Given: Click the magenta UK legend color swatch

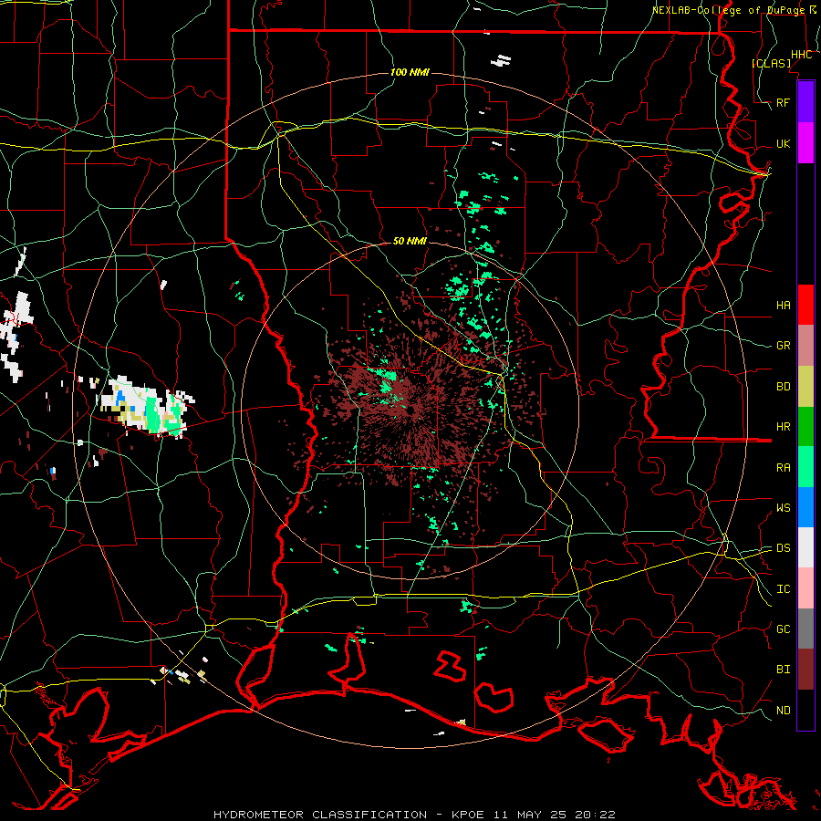Looking at the screenshot, I should pyautogui.click(x=805, y=143).
